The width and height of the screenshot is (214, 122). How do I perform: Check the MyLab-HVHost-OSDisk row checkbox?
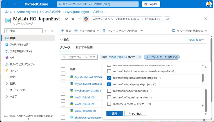(x=63, y=77)
